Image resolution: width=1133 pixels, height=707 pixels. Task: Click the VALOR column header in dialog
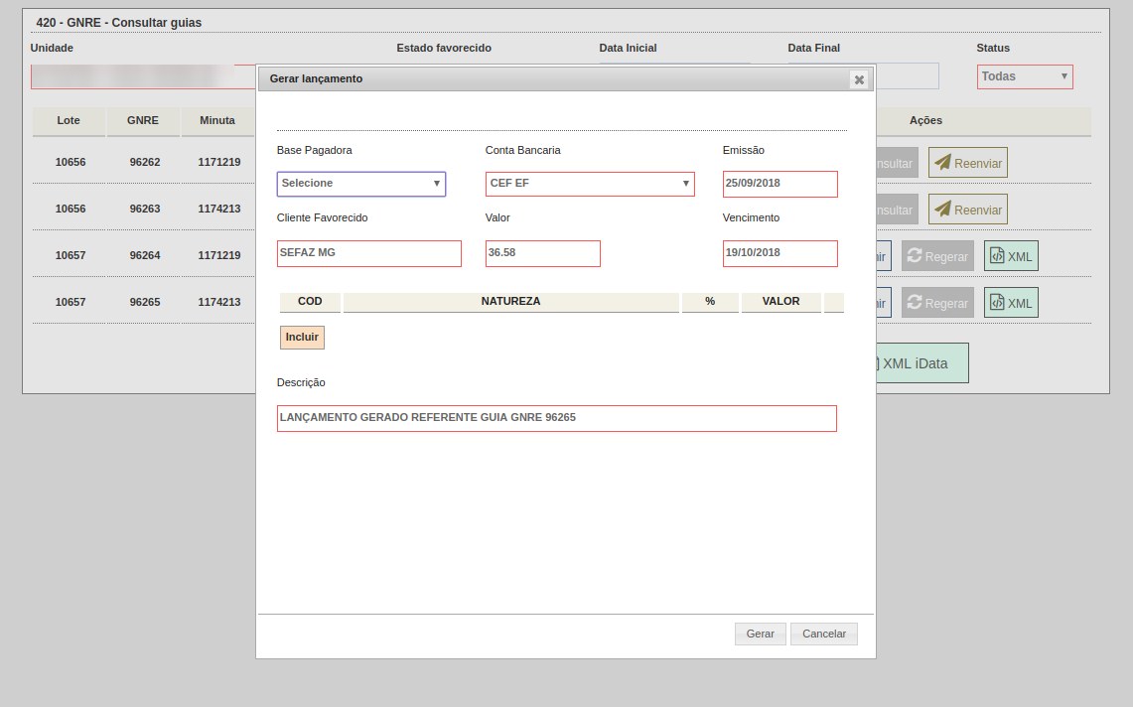tap(781, 302)
